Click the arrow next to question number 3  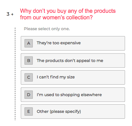(x=12, y=14)
